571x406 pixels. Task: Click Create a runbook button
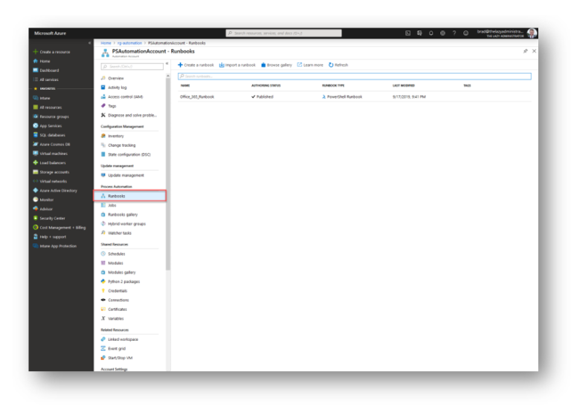click(x=196, y=65)
